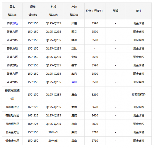154x148 pixels.
Task: Click the 3590 price in the 安丰 row
Action: click(x=95, y=65)
